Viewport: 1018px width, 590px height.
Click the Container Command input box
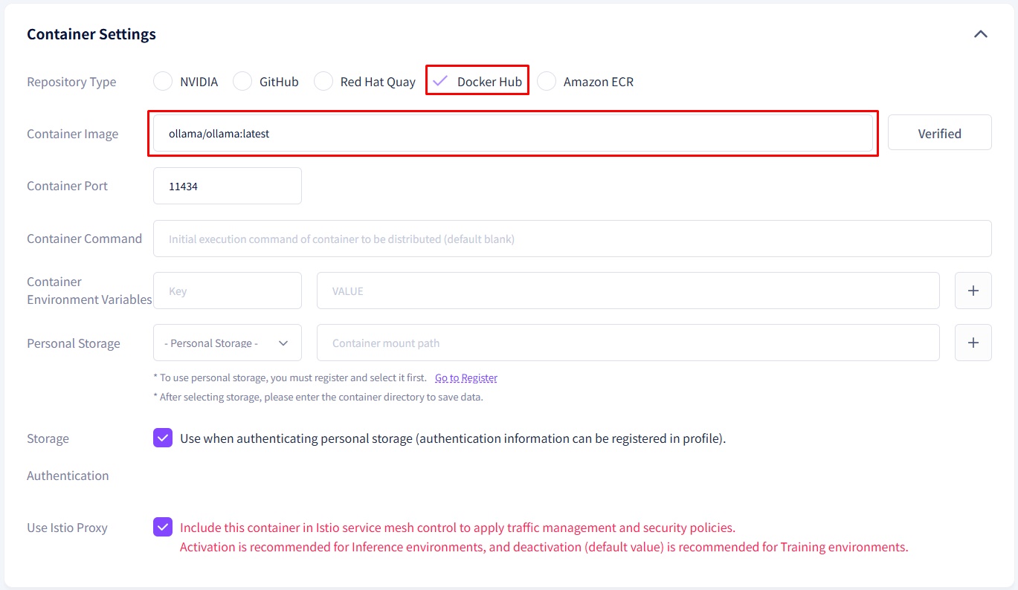(x=572, y=239)
